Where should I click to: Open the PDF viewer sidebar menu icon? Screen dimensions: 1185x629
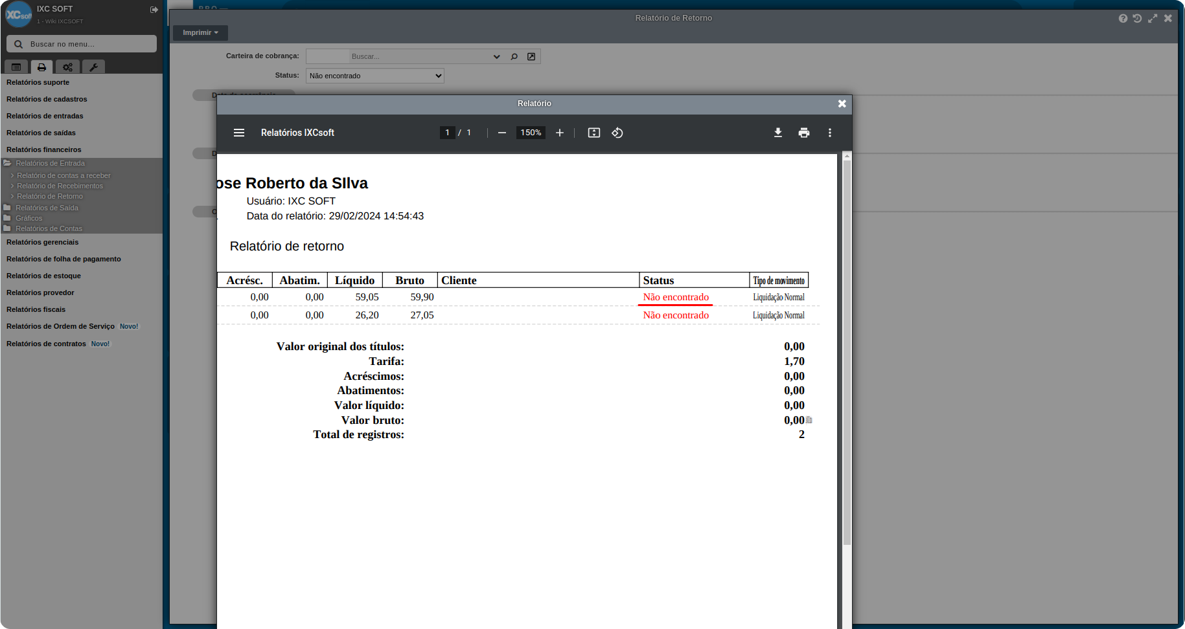[x=239, y=133]
